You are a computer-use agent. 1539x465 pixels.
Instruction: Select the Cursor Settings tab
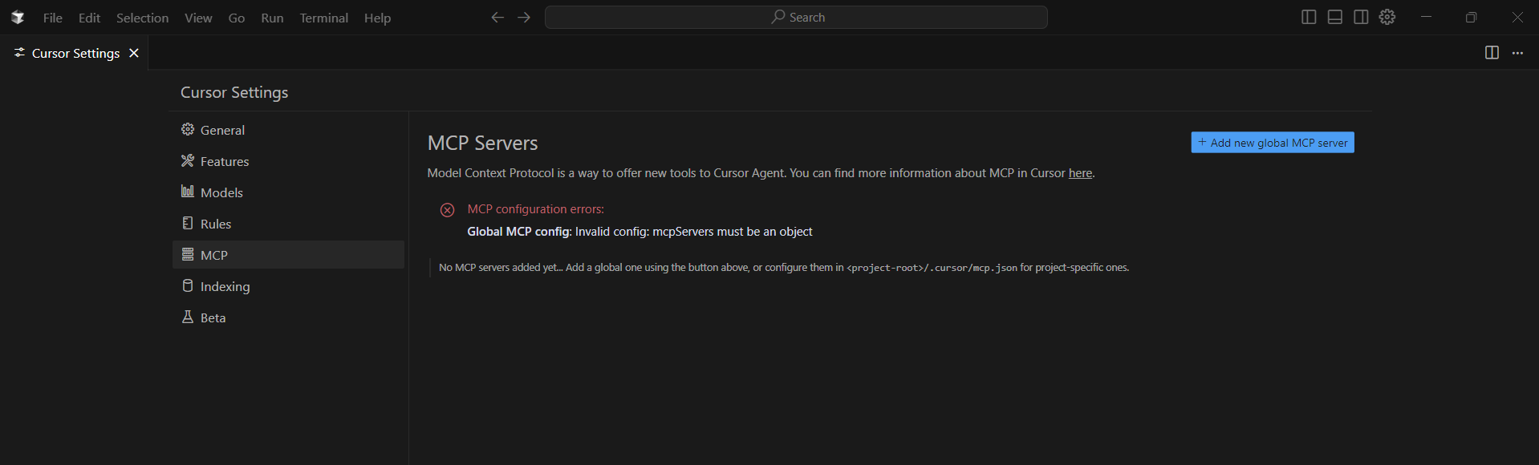[x=75, y=53]
